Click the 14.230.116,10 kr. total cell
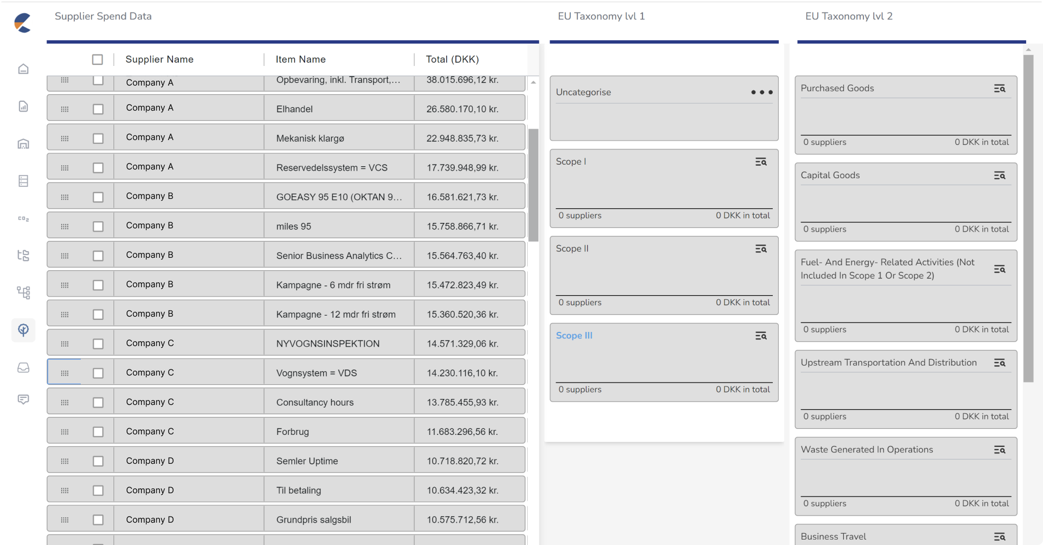Image resolution: width=1043 pixels, height=545 pixels. 469,373
